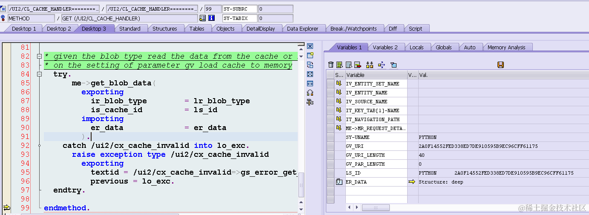Screen dimensions: 589x215
Task: Click the SY-SUBRC field
Action: (x=240, y=9)
